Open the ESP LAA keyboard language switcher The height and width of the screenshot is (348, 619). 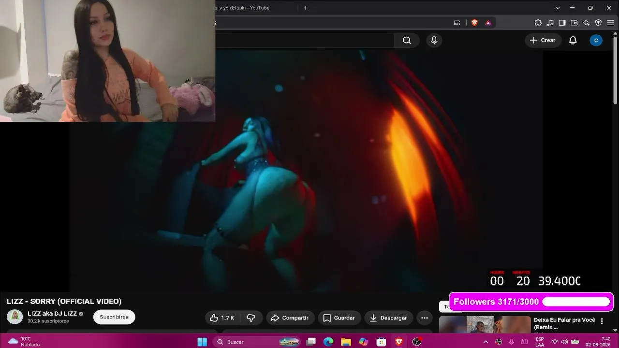[x=540, y=342]
